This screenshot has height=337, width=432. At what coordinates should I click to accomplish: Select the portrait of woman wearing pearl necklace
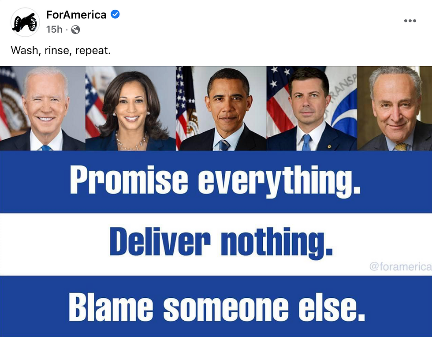click(x=130, y=109)
